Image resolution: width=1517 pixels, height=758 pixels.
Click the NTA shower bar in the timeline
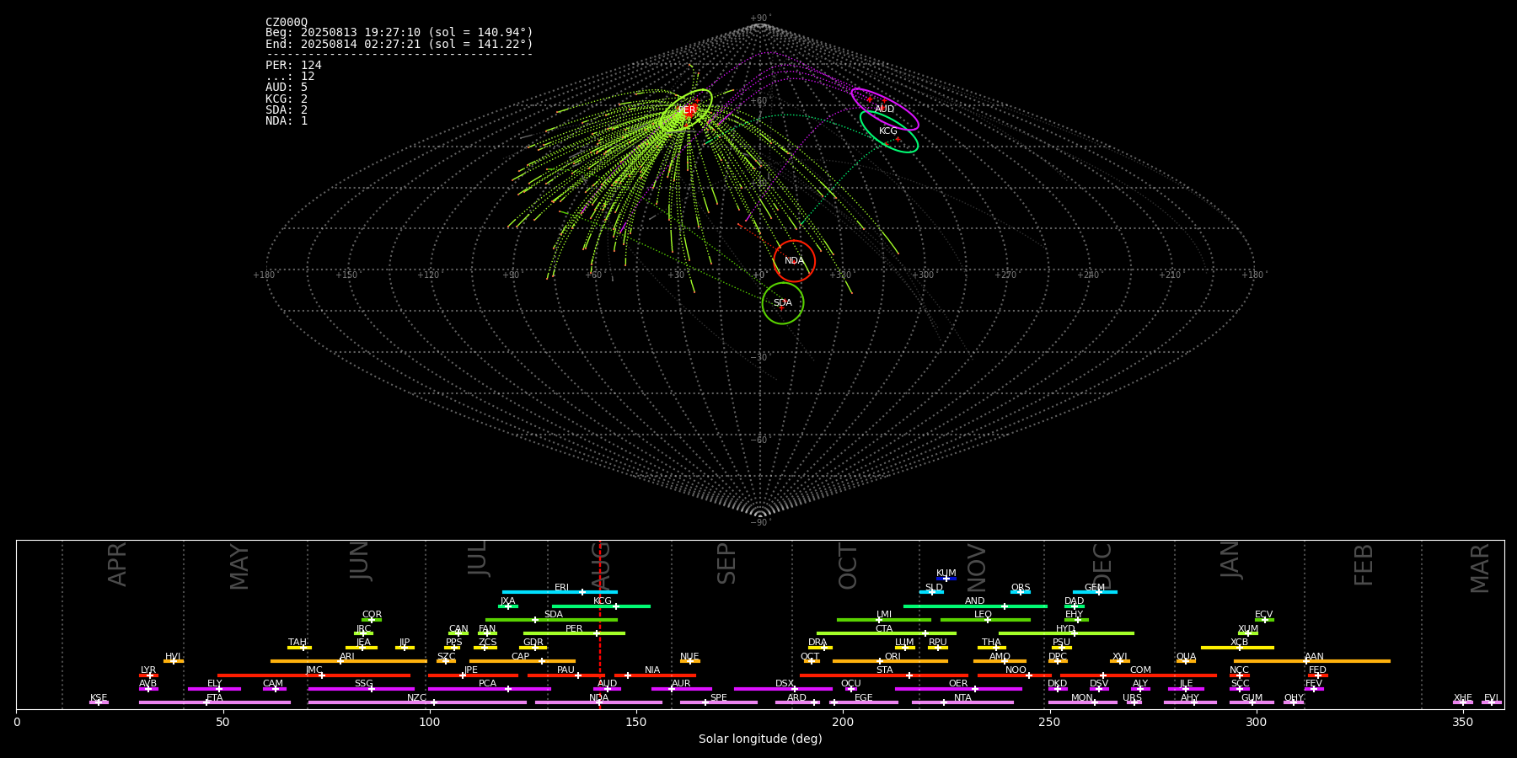962,702
